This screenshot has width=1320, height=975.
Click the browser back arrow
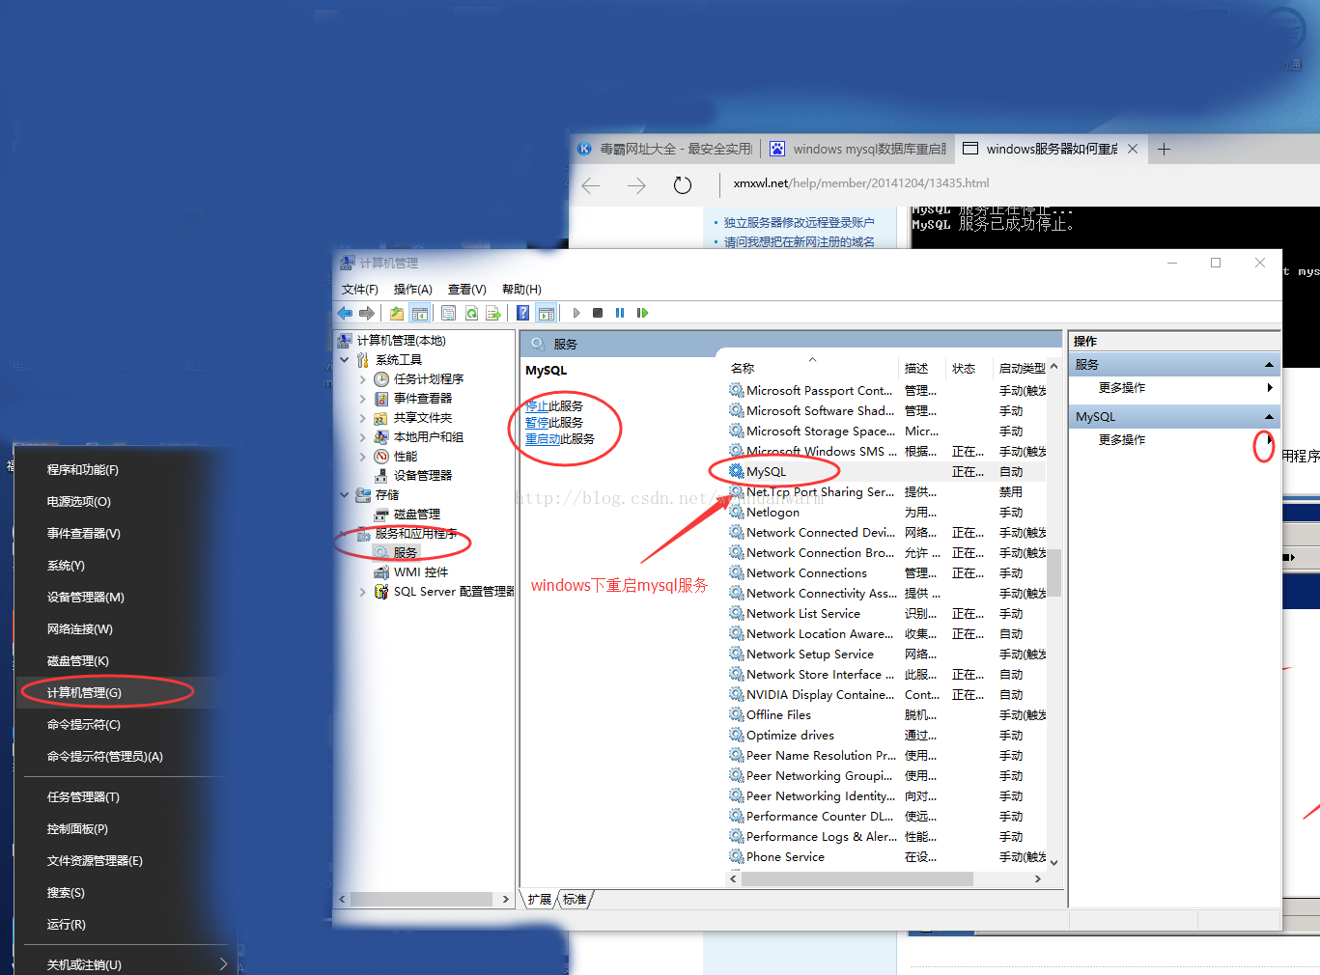[x=591, y=185]
